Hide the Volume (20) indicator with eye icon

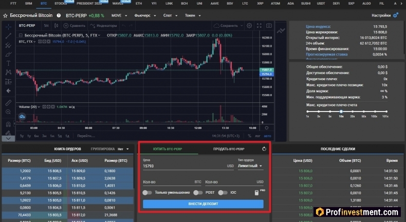[44, 107]
